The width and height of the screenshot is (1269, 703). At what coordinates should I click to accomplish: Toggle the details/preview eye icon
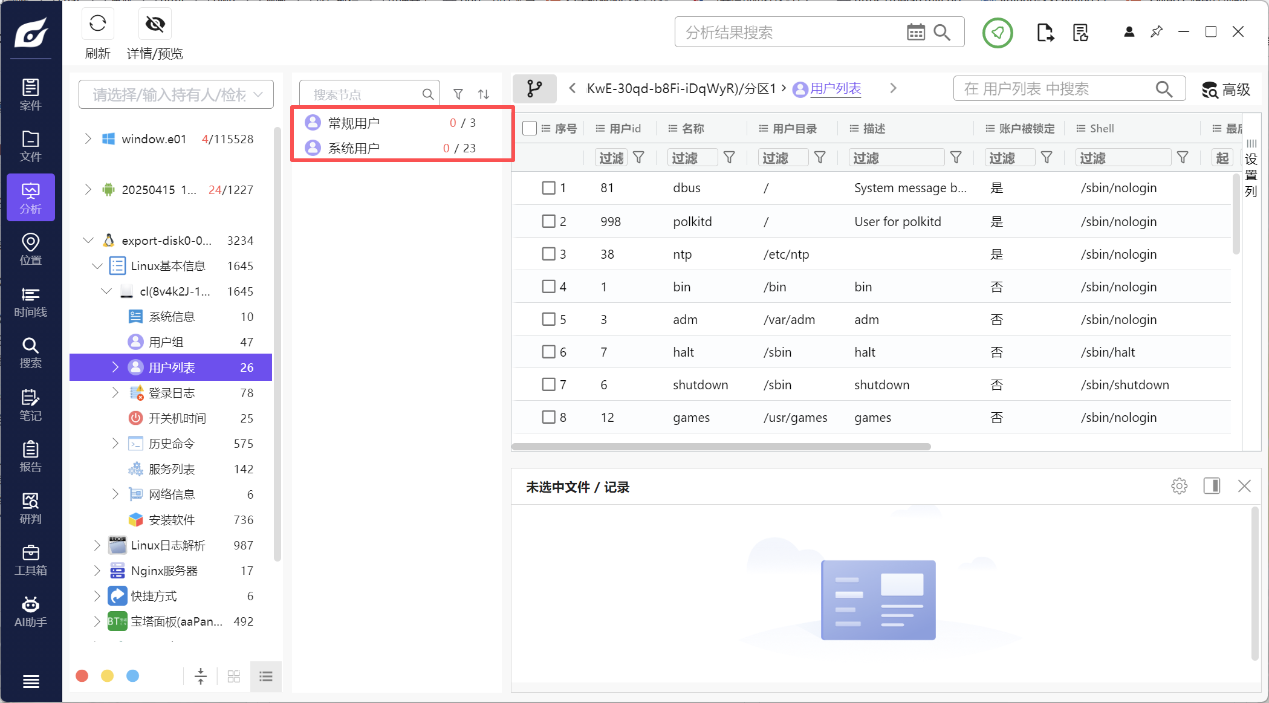click(x=155, y=24)
